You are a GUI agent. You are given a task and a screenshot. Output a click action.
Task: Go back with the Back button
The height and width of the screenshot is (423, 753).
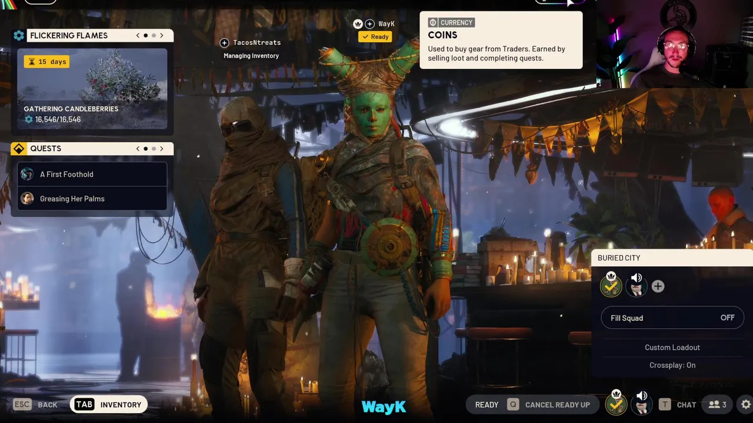48,405
